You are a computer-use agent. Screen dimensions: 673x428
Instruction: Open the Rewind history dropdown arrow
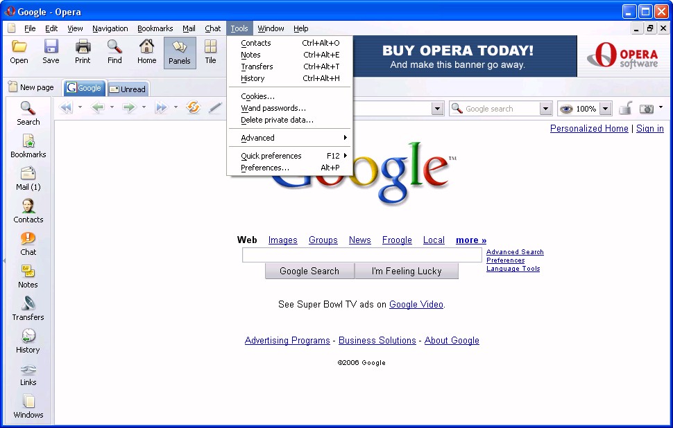pos(80,107)
